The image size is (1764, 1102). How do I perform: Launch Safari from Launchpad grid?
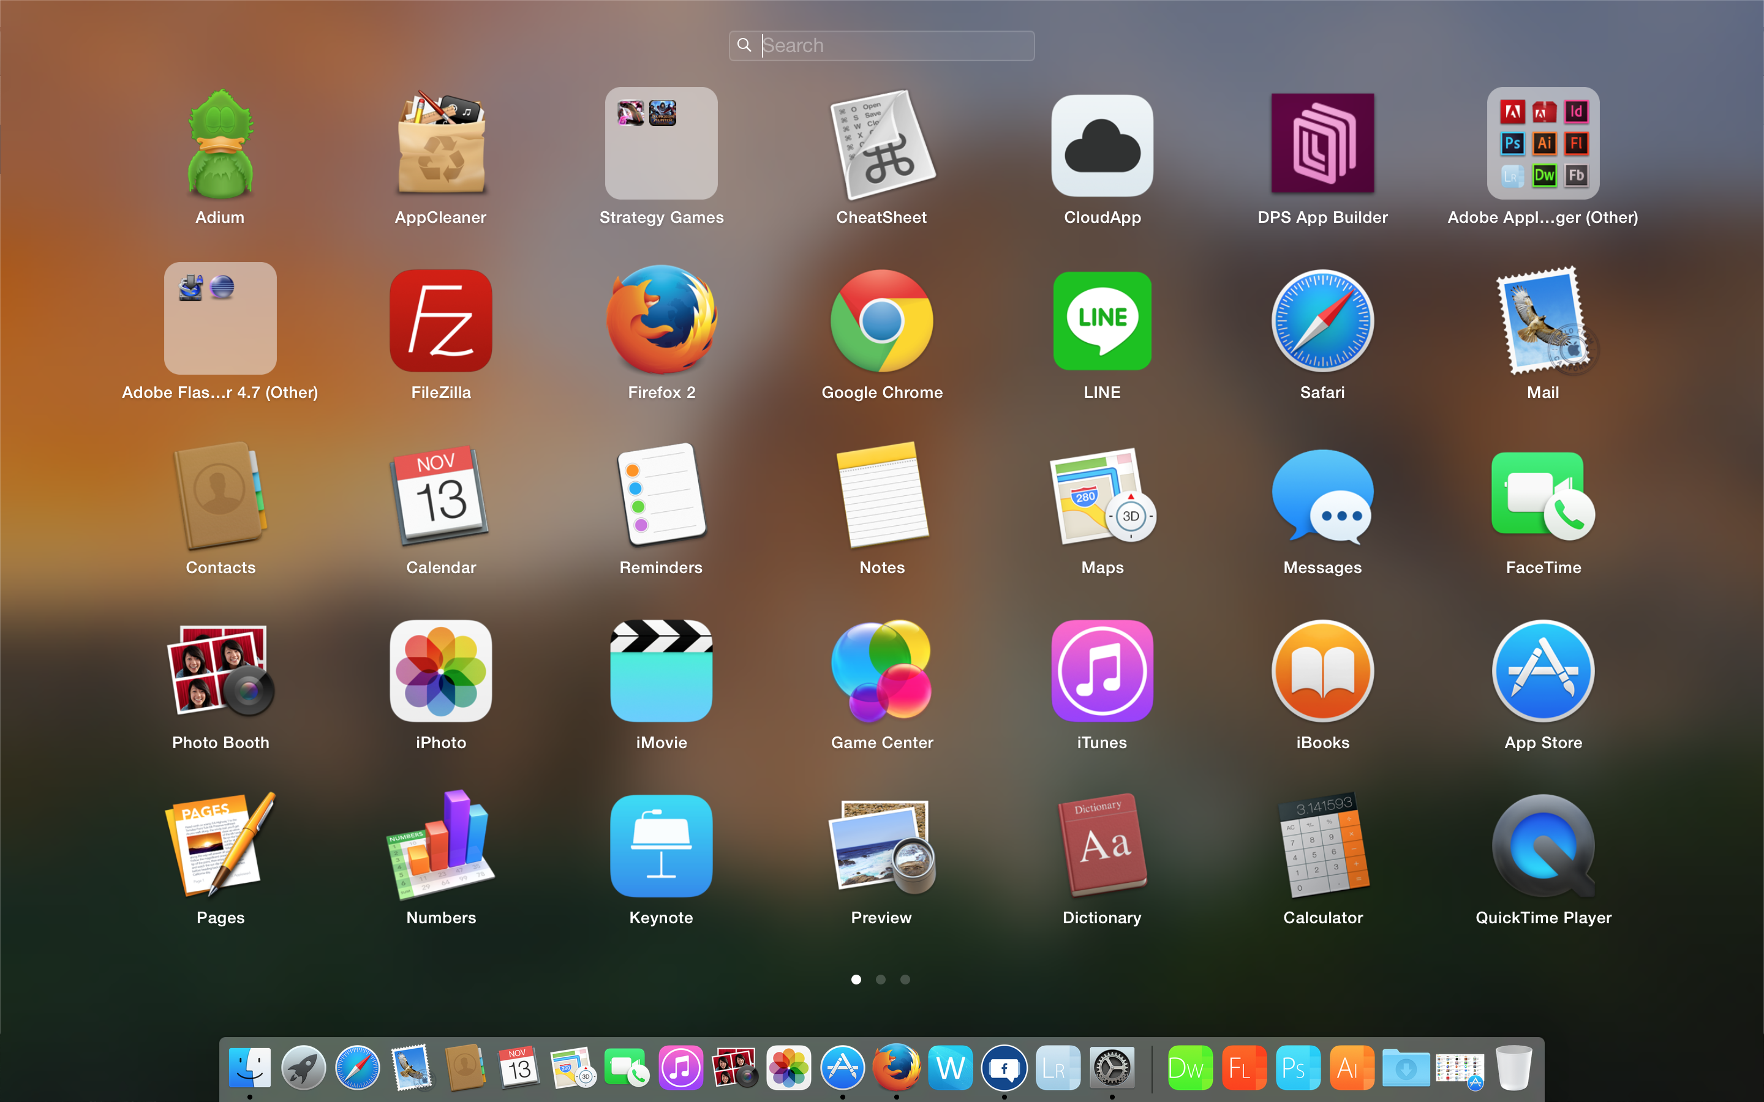tap(1322, 321)
